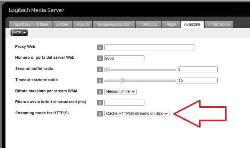
Task: Open the Lettore tab
Action: pyautogui.click(x=62, y=24)
